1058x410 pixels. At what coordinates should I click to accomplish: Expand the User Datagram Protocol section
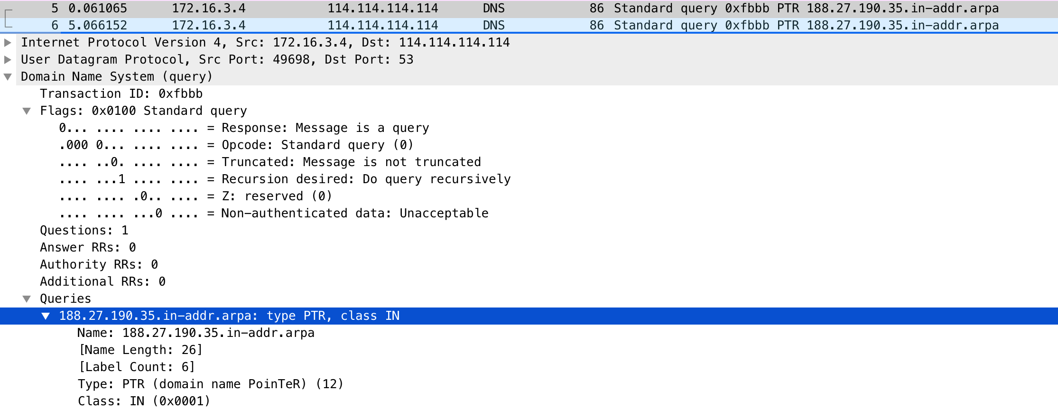(8, 60)
